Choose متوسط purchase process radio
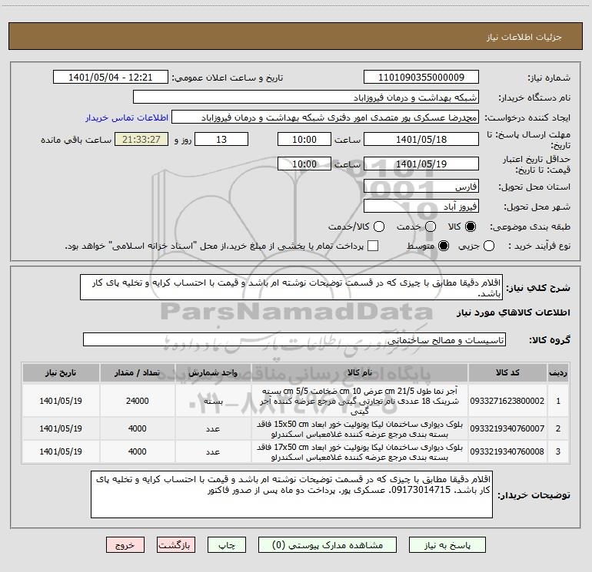The width and height of the screenshot is (592, 572). point(444,246)
